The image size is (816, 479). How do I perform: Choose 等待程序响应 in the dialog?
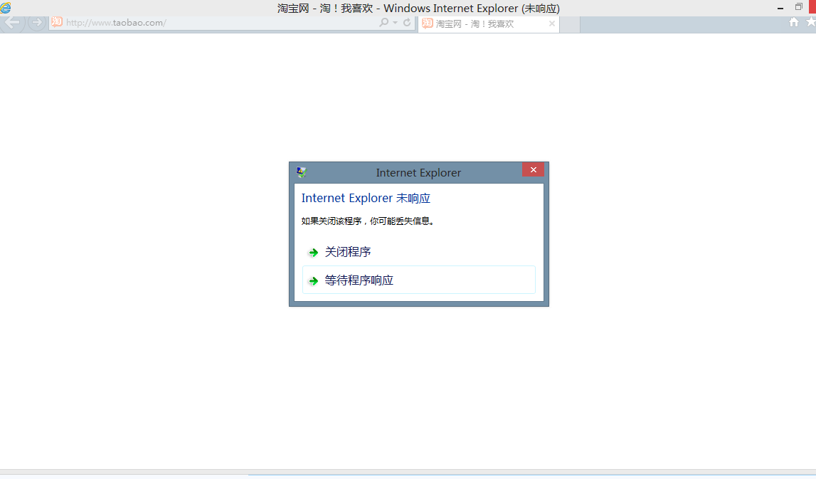[x=419, y=280]
